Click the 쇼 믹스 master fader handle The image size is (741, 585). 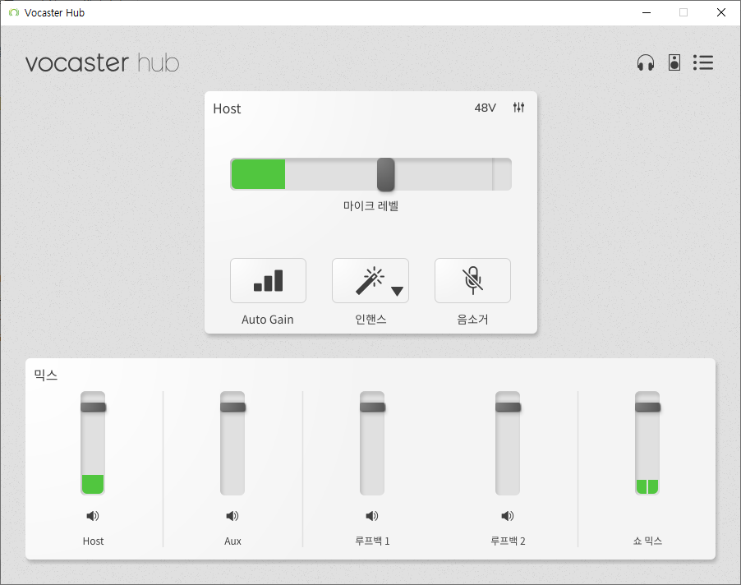tap(647, 407)
